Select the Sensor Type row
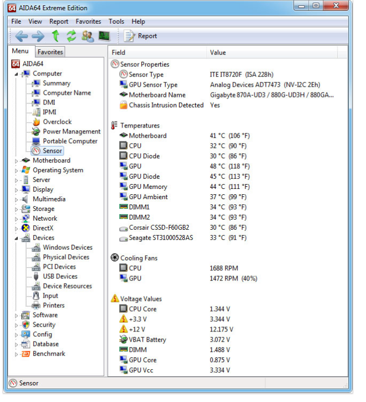 [196, 75]
